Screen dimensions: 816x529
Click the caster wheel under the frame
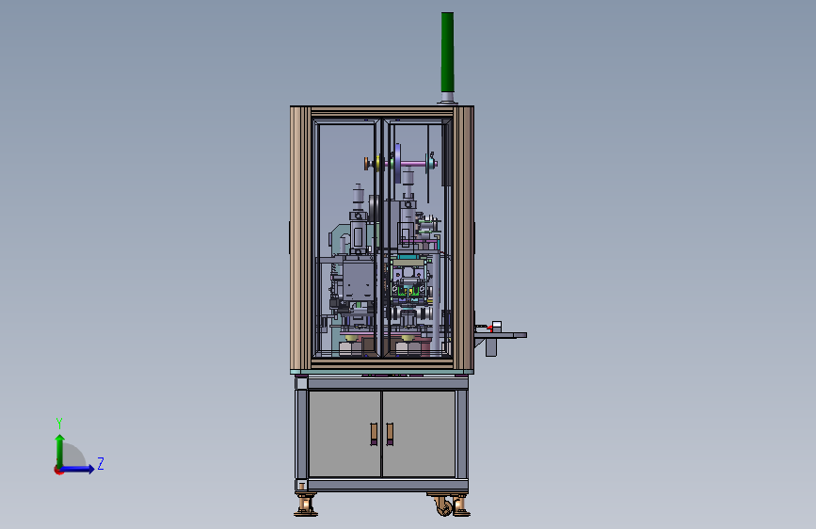(x=443, y=506)
